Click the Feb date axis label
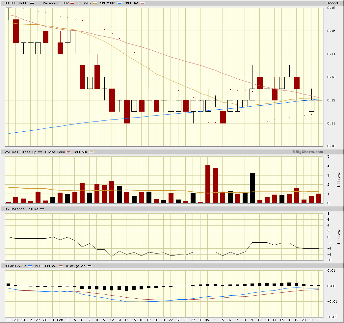 [x=60, y=320]
